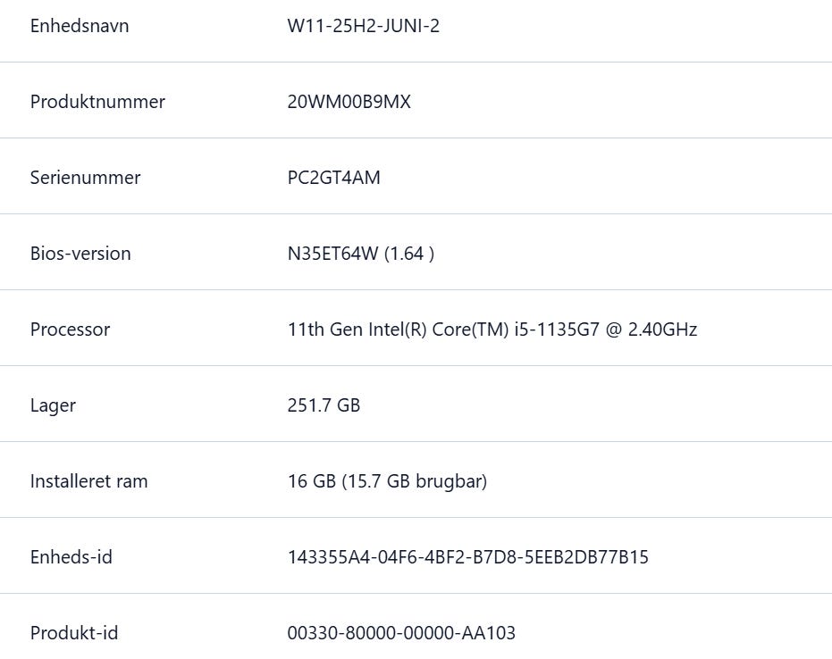The image size is (832, 659).
Task: Click serial number PC2GT4AM
Action: pos(333,178)
